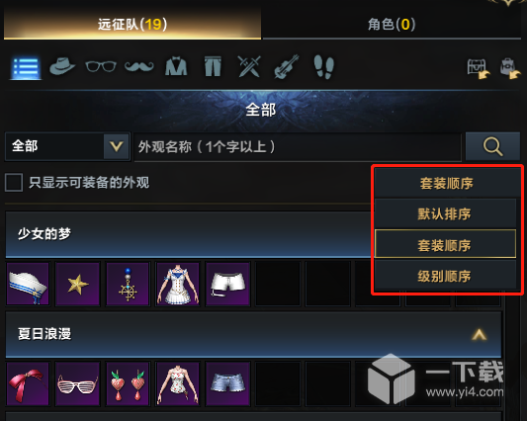
Task: Select the footprints category icon
Action: pos(324,67)
